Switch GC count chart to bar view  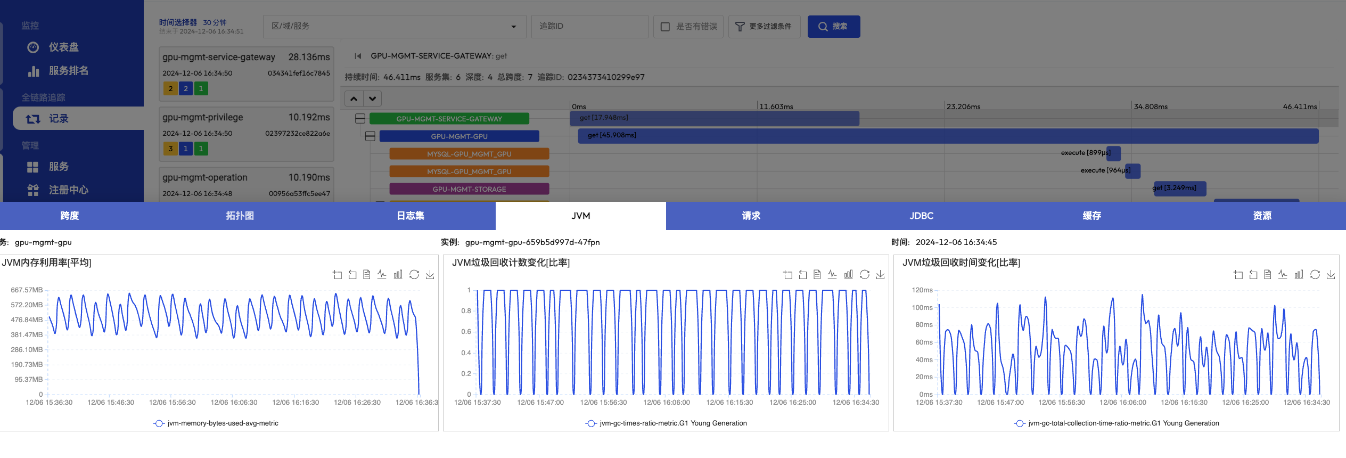[x=848, y=275]
